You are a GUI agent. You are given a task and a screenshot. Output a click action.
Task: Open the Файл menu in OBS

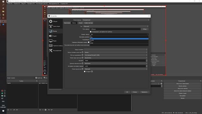tap(10, 3)
